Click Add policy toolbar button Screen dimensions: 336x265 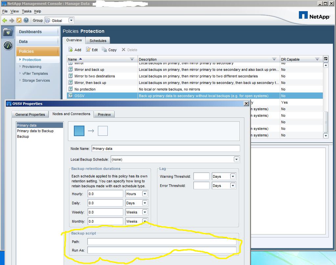tap(75, 50)
